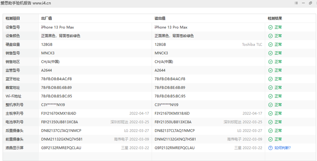The width and height of the screenshot is (317, 161).
Task: Click G9P2132RMREPQCLAU in the 出厂值 column
Action: tap(61, 148)
